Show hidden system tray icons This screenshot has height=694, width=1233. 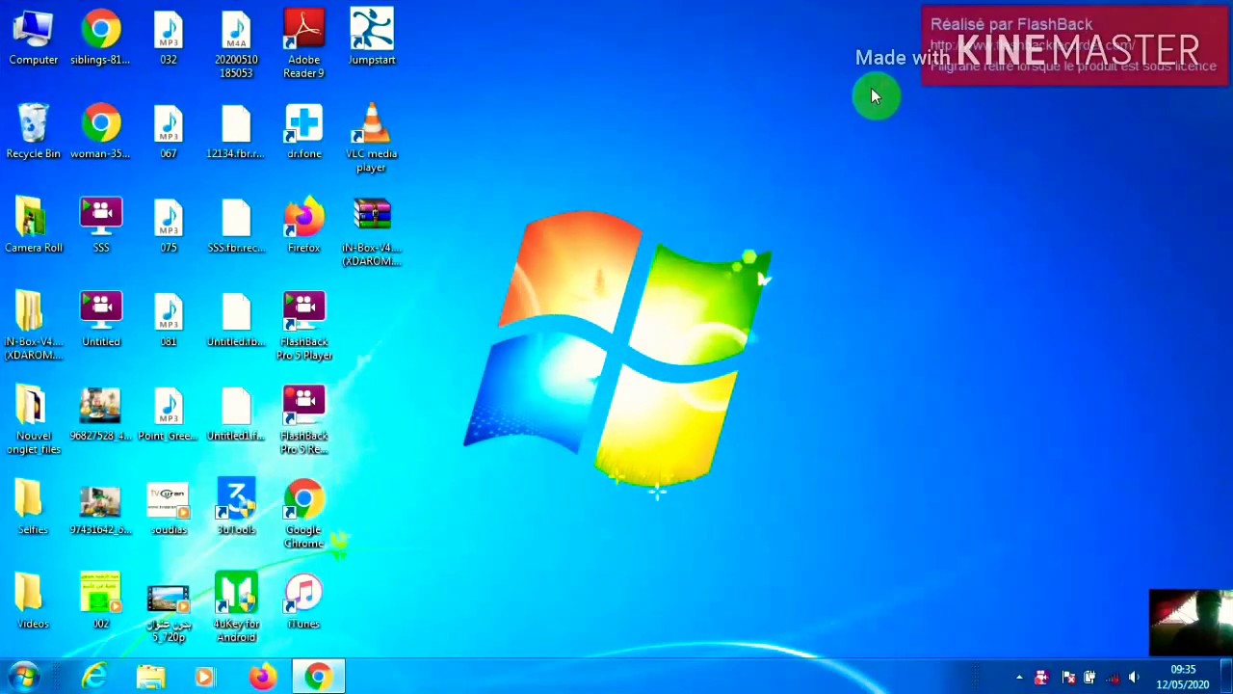1019,678
